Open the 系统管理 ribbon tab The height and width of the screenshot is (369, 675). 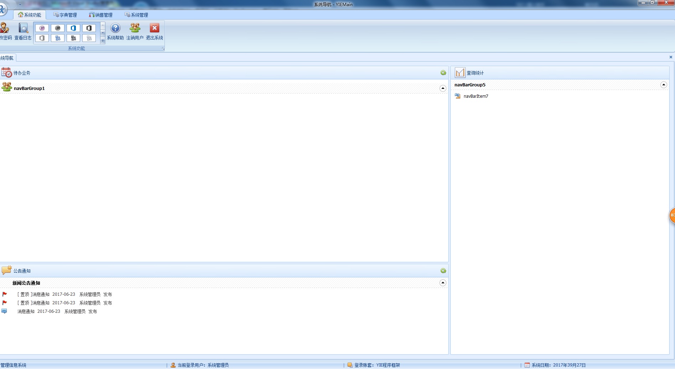click(136, 15)
